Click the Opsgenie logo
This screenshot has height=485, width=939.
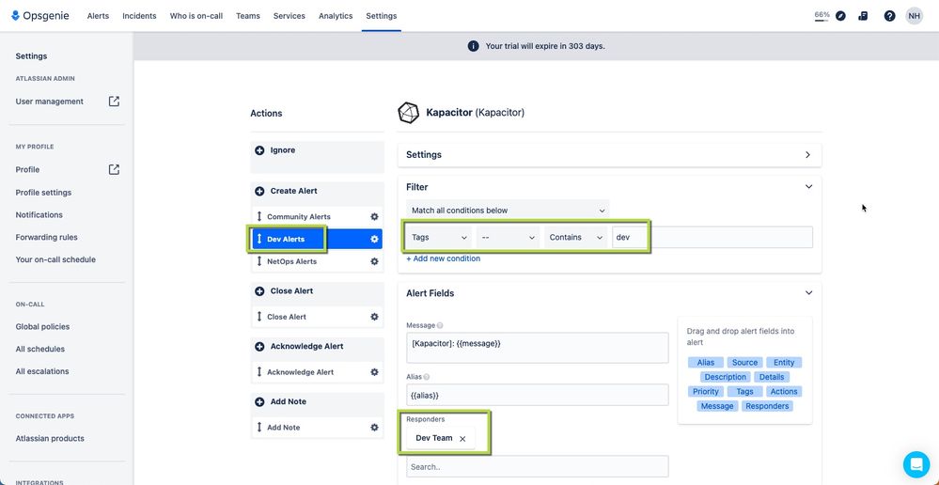pos(40,16)
